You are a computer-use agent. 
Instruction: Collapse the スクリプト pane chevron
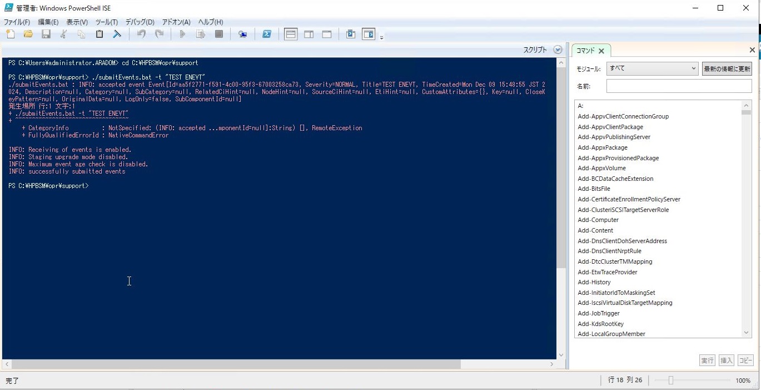point(558,49)
